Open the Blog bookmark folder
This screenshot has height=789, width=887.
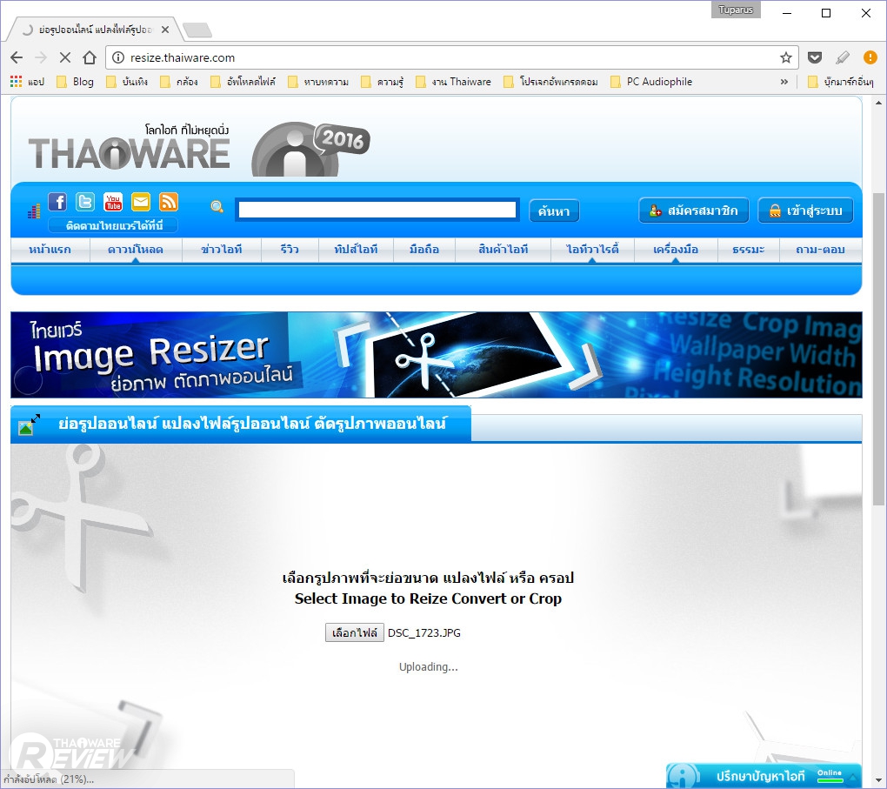pos(76,82)
